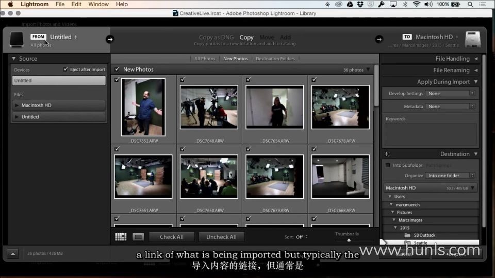Toggle Eject after import checkbox

point(65,69)
